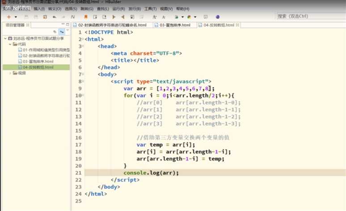Switch to the 02-封装函数 html editor tab
This screenshot has width=346, height=211.
pos(112,25)
